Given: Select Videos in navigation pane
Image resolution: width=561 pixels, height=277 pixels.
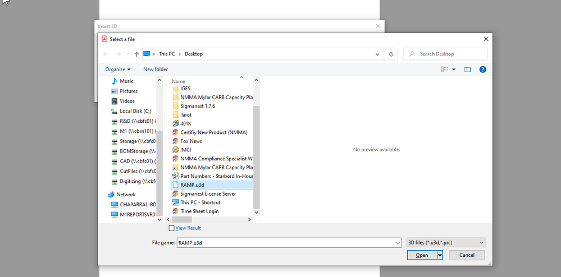Looking at the screenshot, I should (x=127, y=101).
